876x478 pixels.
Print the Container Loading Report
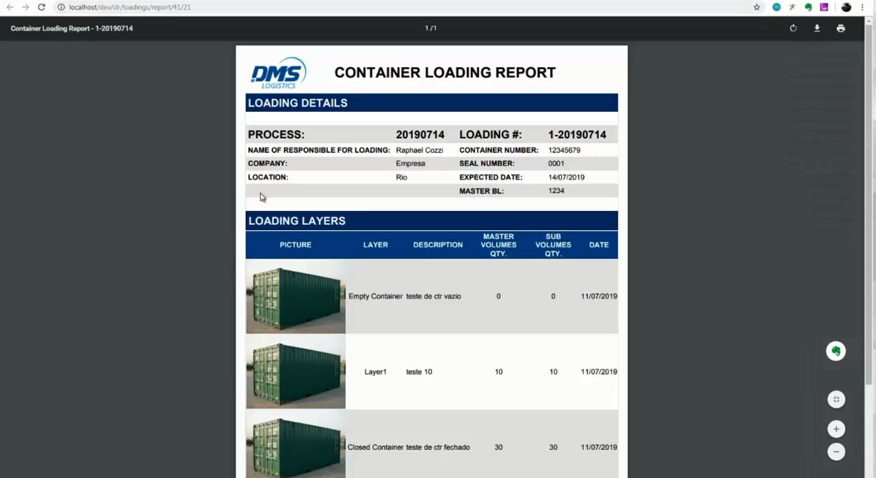click(840, 28)
